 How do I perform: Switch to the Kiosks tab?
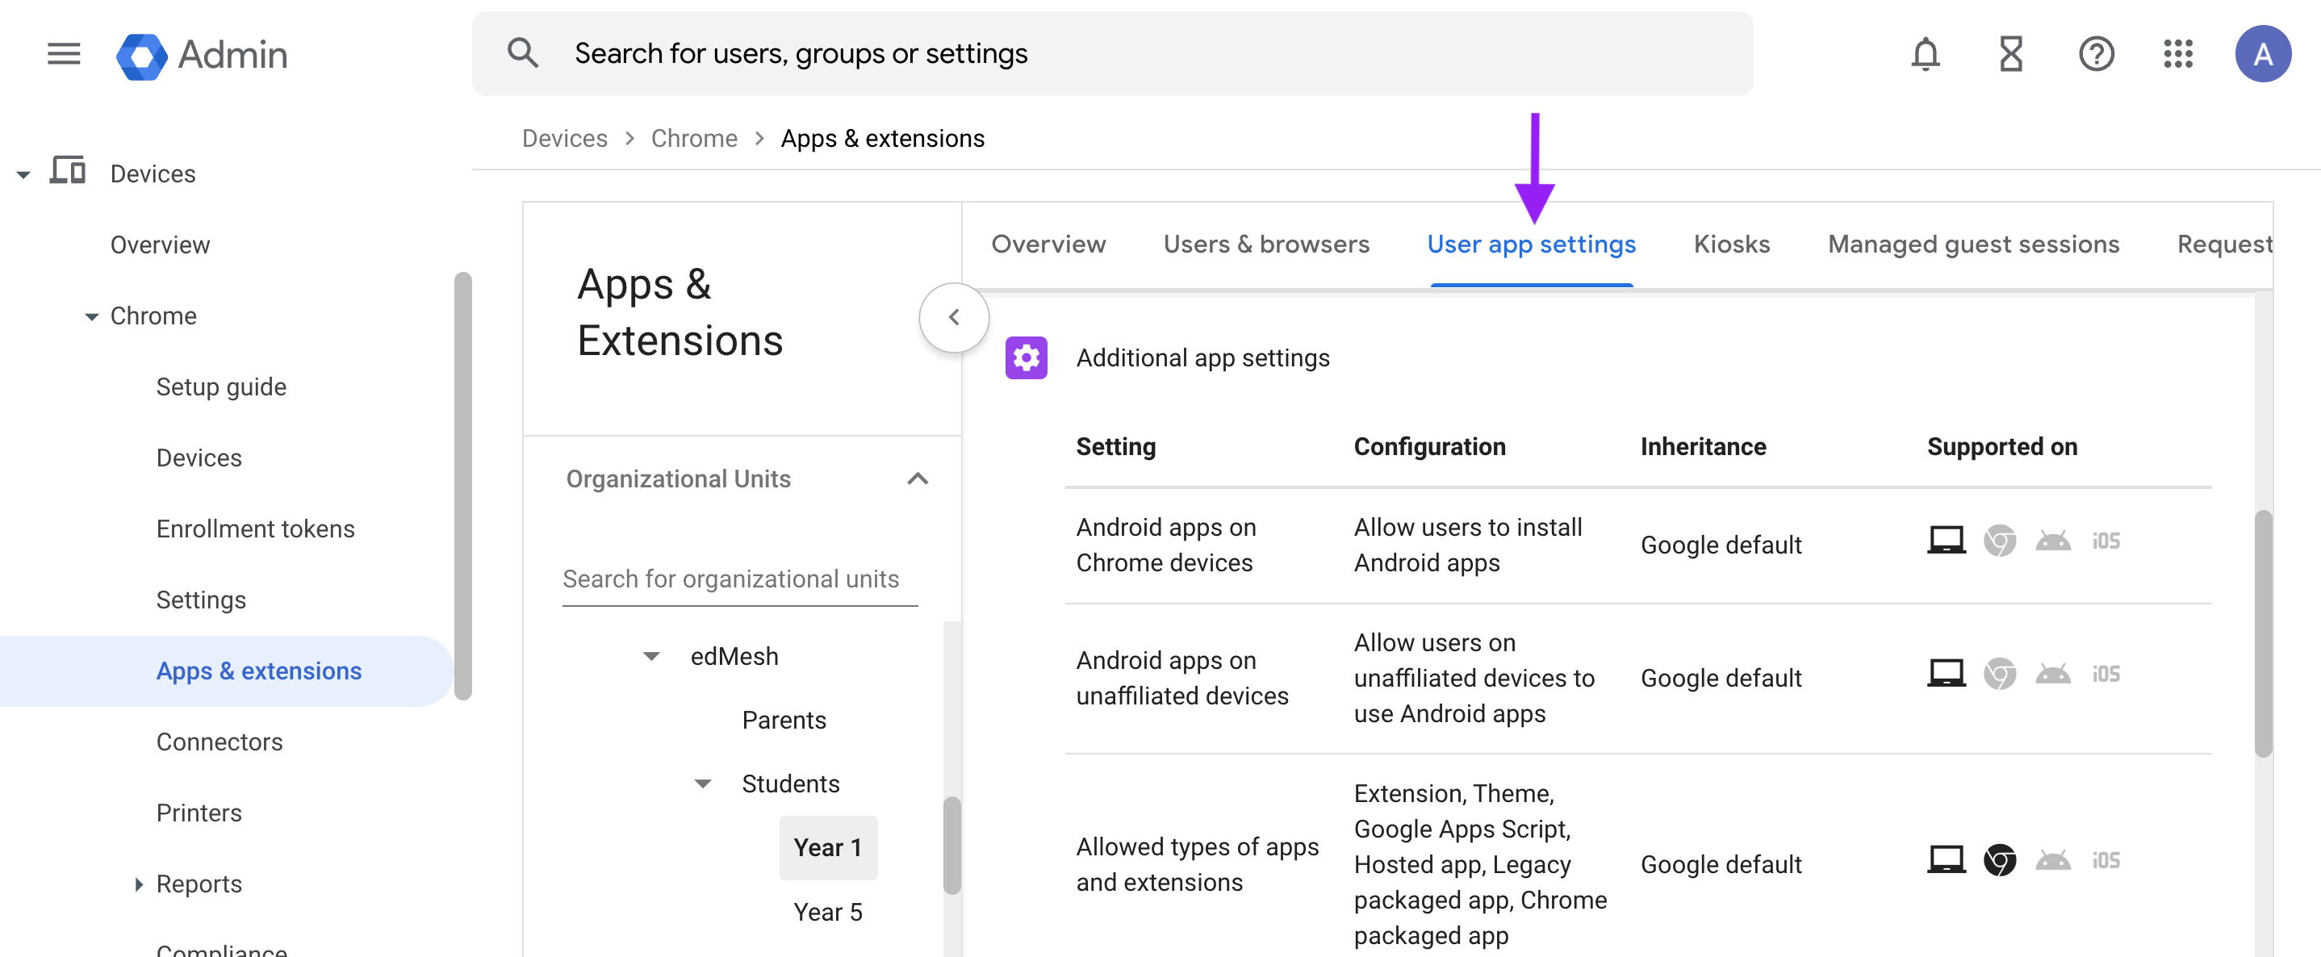(x=1731, y=244)
